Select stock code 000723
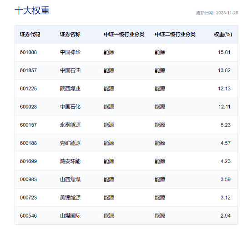 (28, 198)
